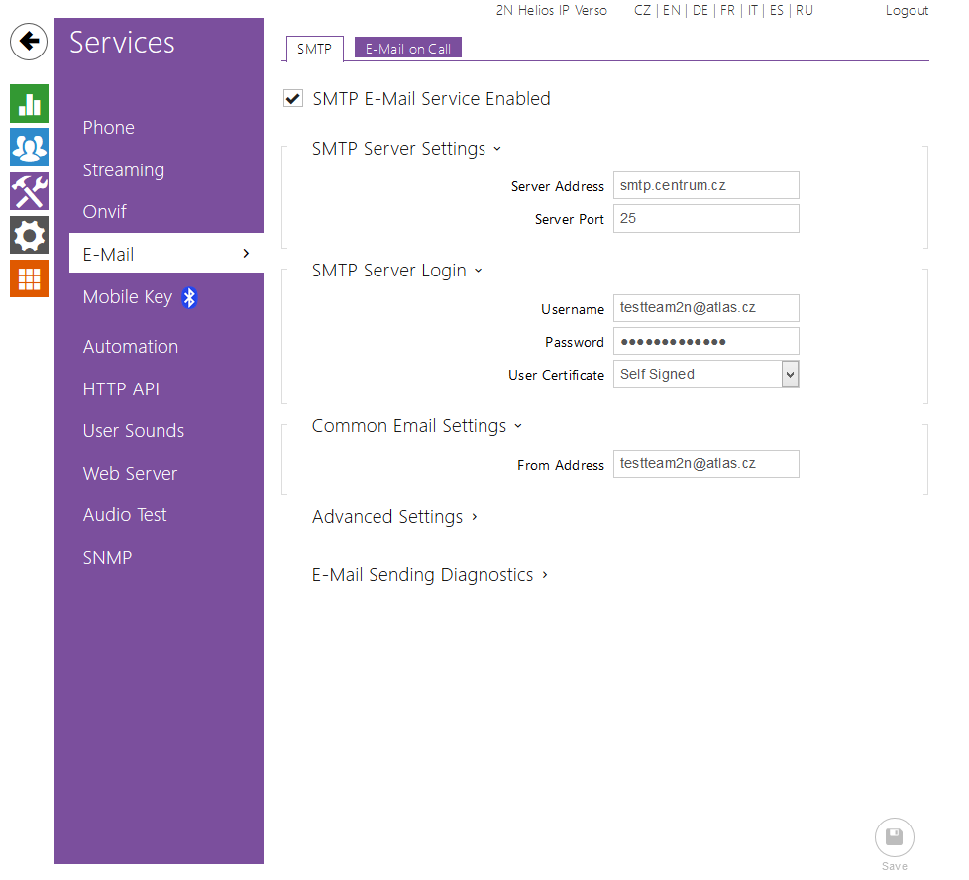Open the blue Directory users icon
The width and height of the screenshot is (969, 880).
click(x=29, y=148)
